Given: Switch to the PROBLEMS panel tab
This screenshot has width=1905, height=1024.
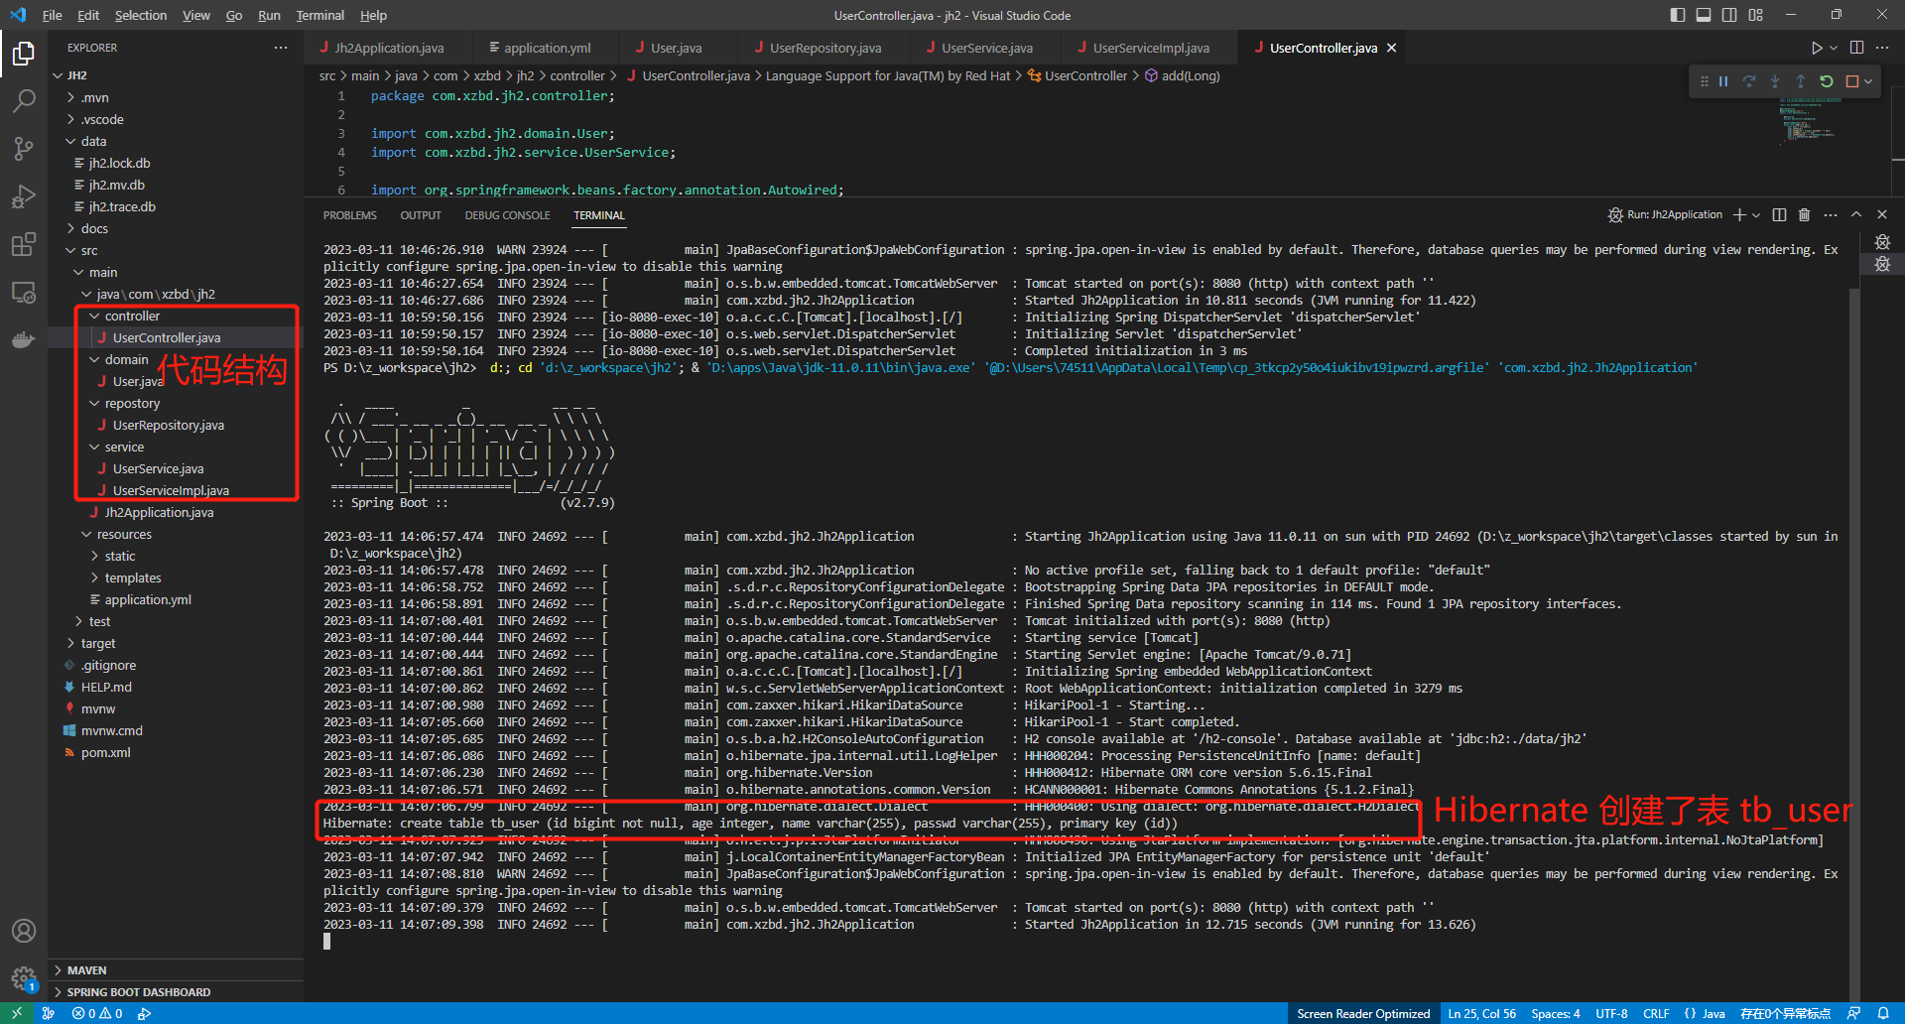Looking at the screenshot, I should tap(349, 215).
